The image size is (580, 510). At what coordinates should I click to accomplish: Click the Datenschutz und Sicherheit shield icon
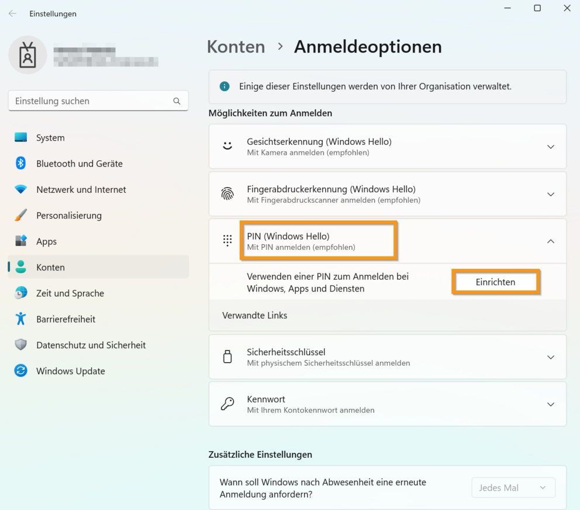(x=21, y=345)
